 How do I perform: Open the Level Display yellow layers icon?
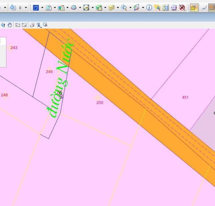111,8
